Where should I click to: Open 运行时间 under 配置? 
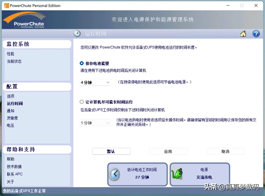coord(15,103)
